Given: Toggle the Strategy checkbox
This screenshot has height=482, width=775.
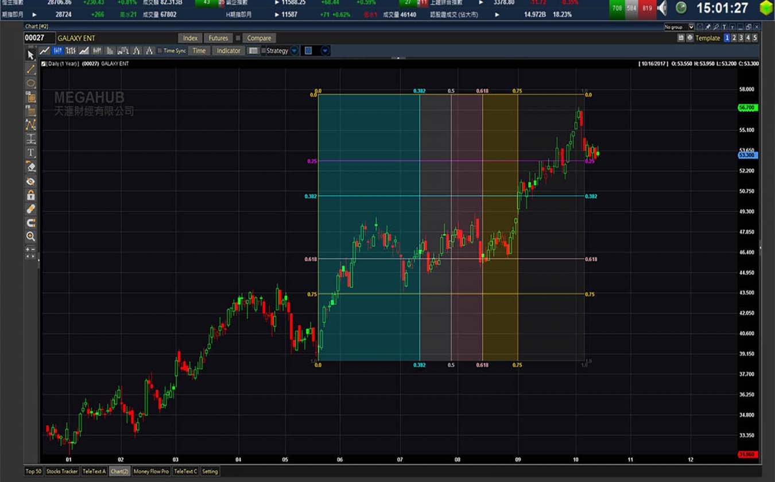Looking at the screenshot, I should (x=263, y=50).
